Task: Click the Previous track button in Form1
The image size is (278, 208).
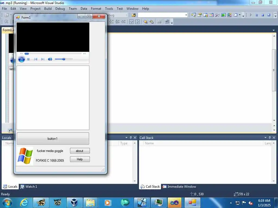Action: pos(36,59)
